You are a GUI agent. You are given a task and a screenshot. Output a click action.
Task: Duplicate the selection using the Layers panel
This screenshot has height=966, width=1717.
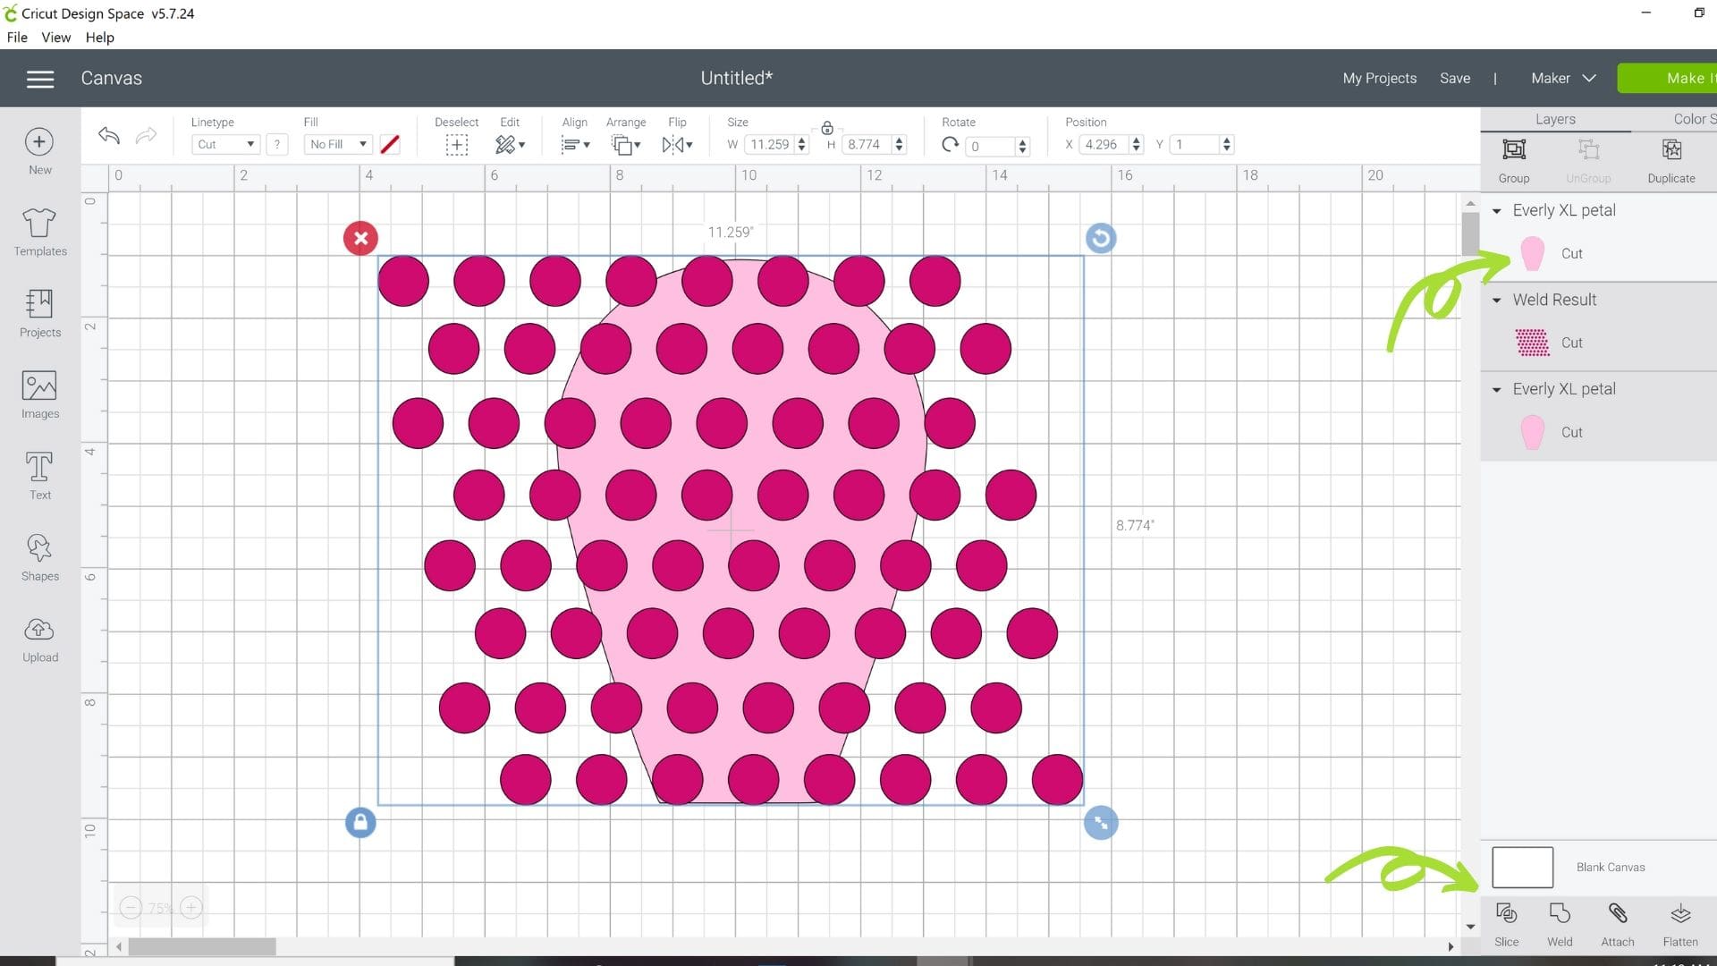coord(1670,159)
